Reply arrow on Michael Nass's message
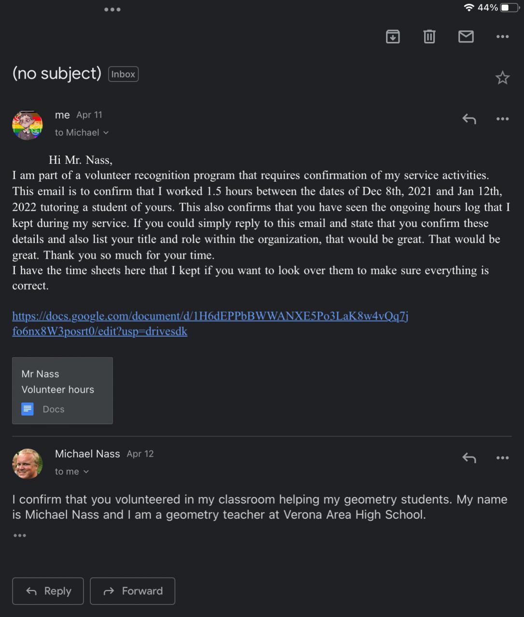This screenshot has height=617, width=524. tap(469, 458)
